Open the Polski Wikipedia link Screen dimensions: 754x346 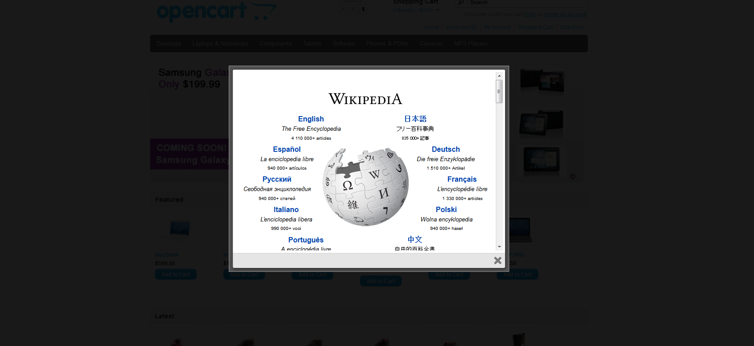click(446, 209)
